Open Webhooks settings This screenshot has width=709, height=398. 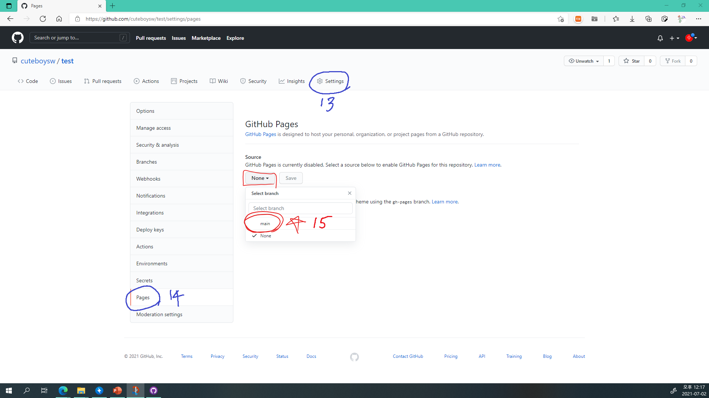tap(182, 179)
